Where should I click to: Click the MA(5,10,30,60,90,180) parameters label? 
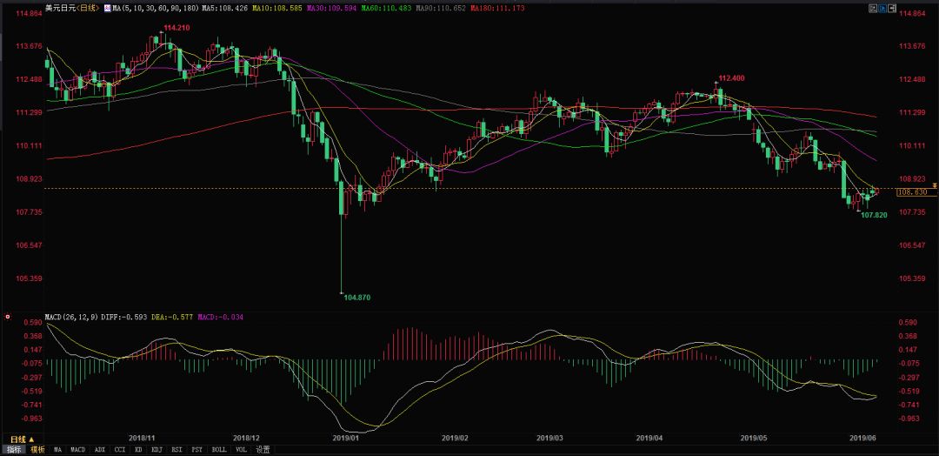[156, 9]
